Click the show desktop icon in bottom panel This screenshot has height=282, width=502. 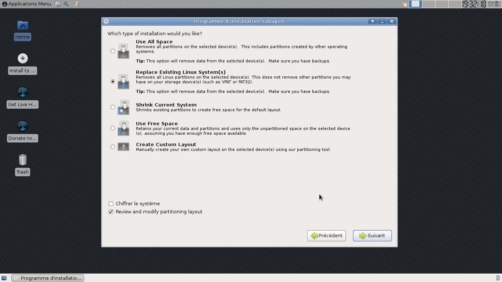tap(4, 278)
